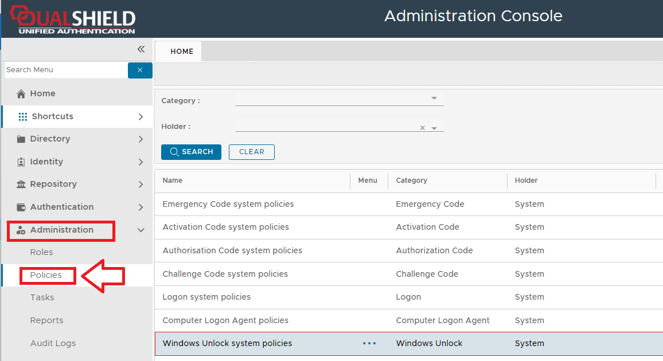Collapse the sidebar with double-chevron icon

click(141, 49)
